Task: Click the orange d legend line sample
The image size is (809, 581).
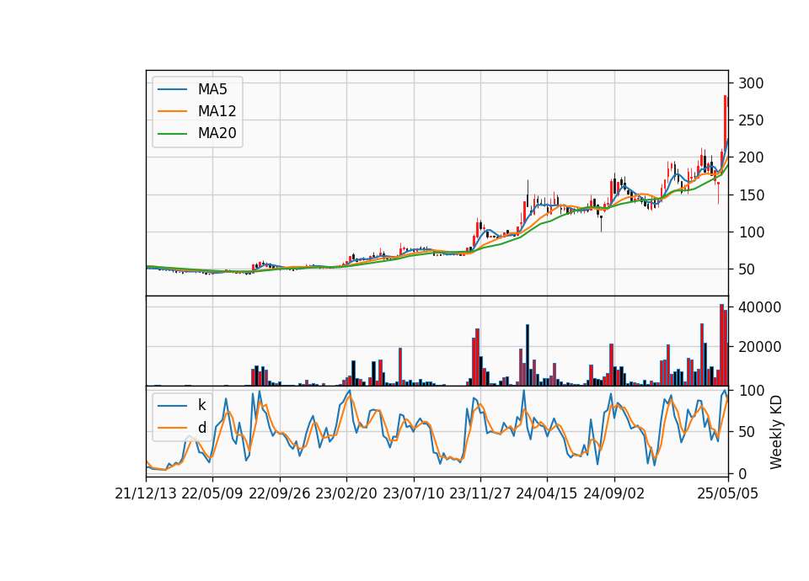Action: pos(172,428)
